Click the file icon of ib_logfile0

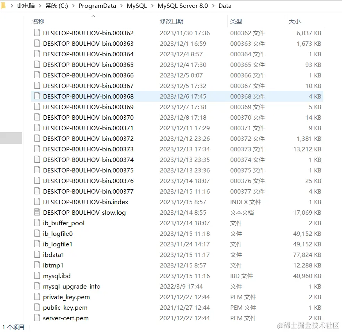(37, 233)
